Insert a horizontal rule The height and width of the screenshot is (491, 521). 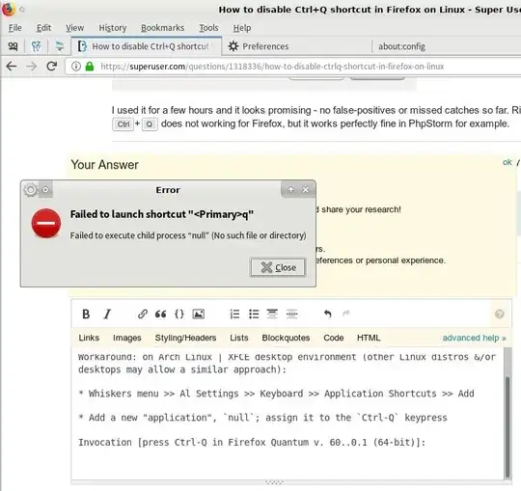[x=291, y=314]
